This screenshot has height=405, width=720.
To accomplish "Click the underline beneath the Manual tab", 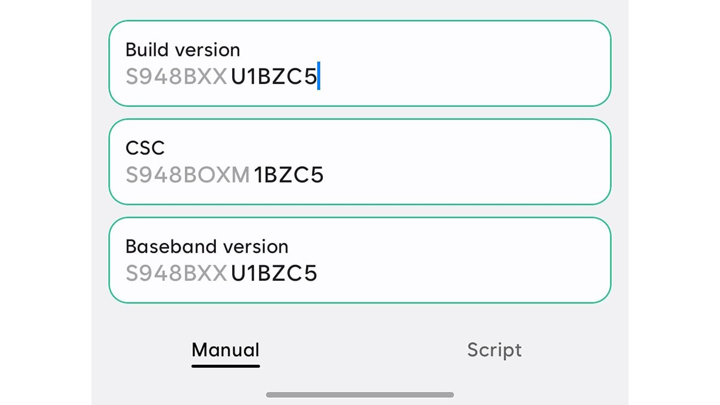I will click(226, 365).
